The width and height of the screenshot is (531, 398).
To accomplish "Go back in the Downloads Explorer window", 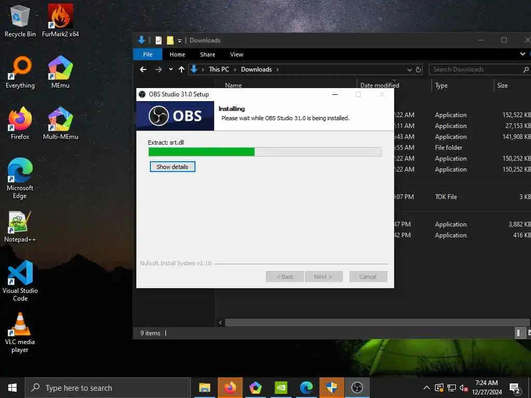I will point(143,69).
